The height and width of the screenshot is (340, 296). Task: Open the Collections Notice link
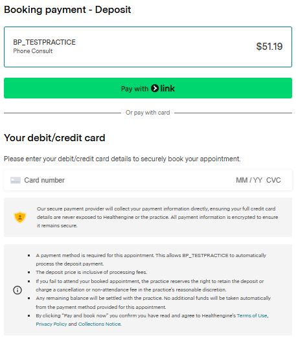pyautogui.click(x=100, y=324)
